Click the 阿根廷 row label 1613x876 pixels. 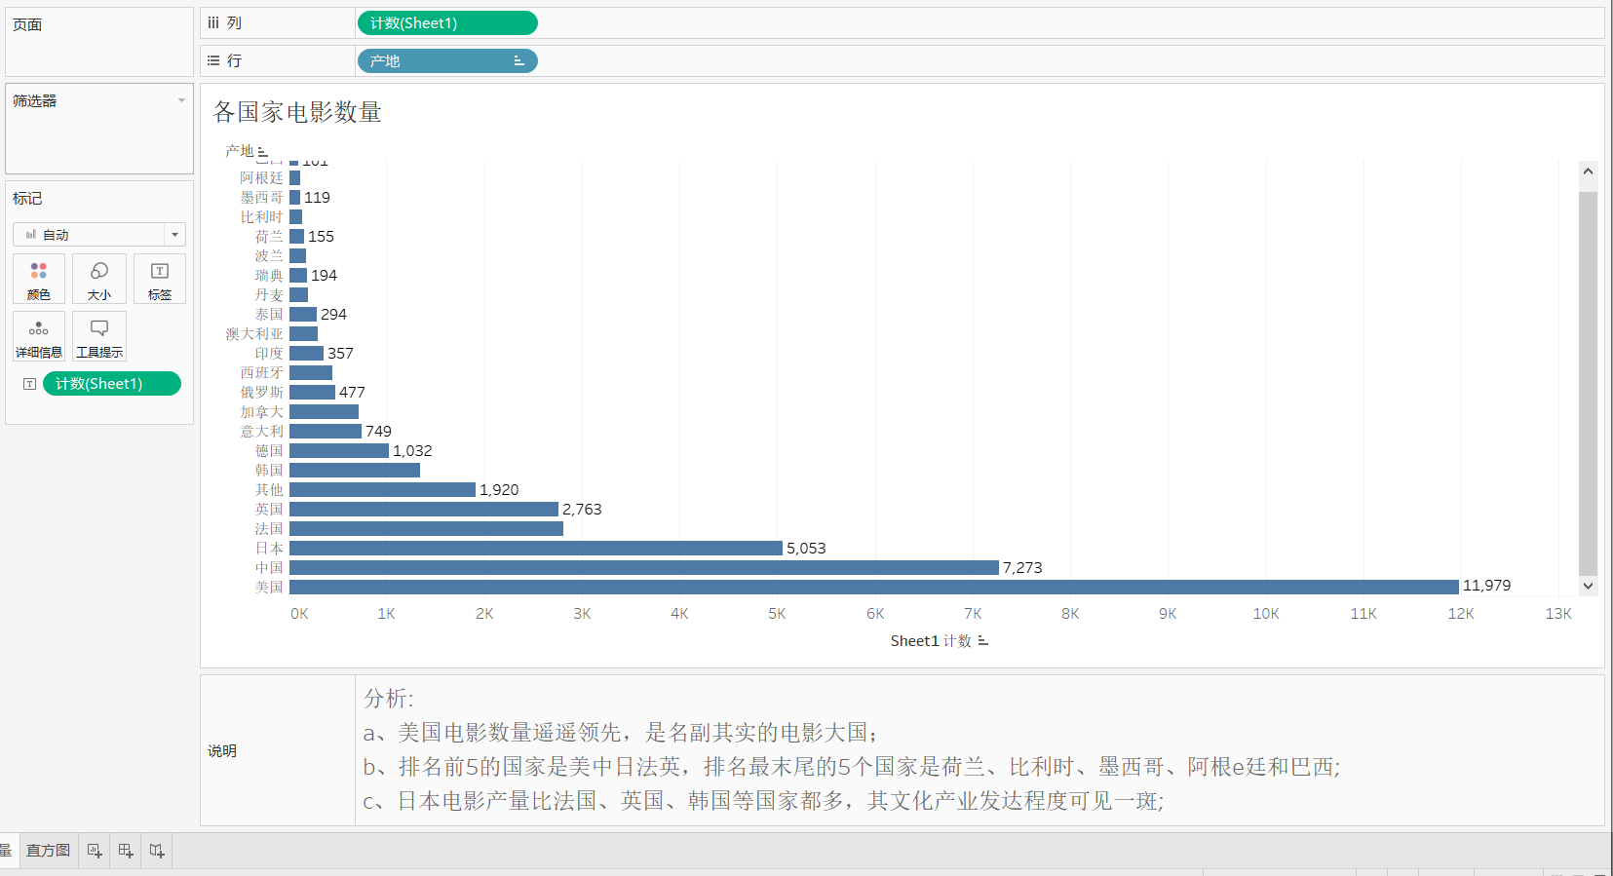point(261,177)
